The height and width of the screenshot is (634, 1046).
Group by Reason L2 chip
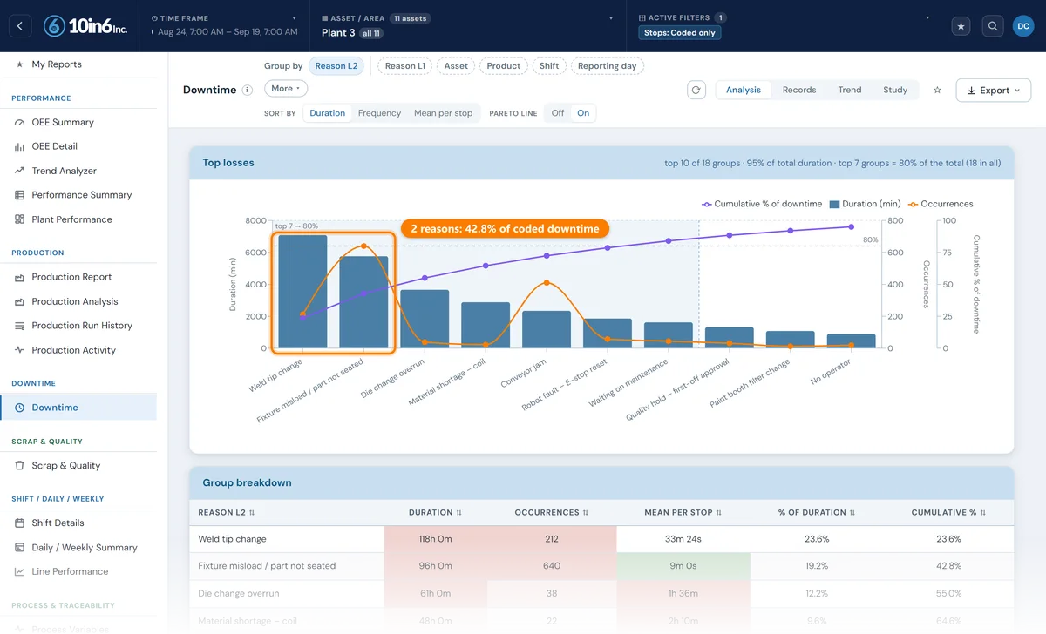(336, 66)
